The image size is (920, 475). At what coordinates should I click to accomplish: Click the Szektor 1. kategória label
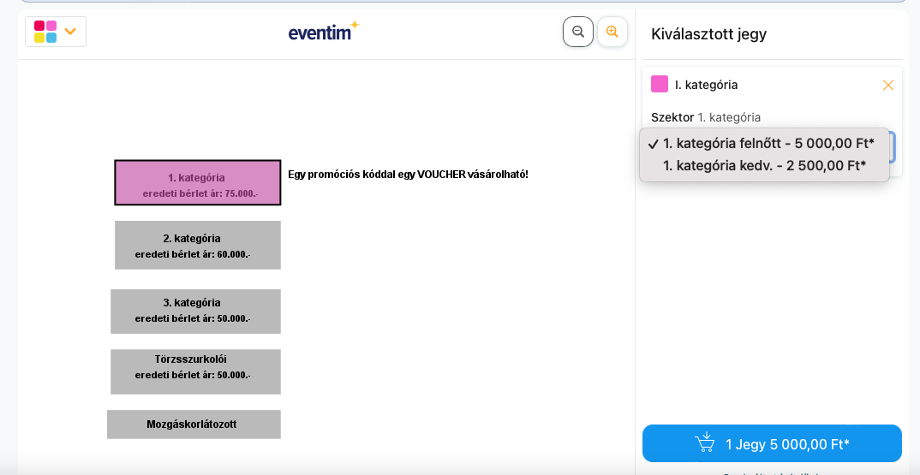point(706,117)
